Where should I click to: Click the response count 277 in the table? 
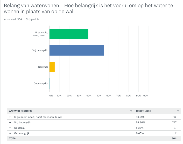pos(174,122)
